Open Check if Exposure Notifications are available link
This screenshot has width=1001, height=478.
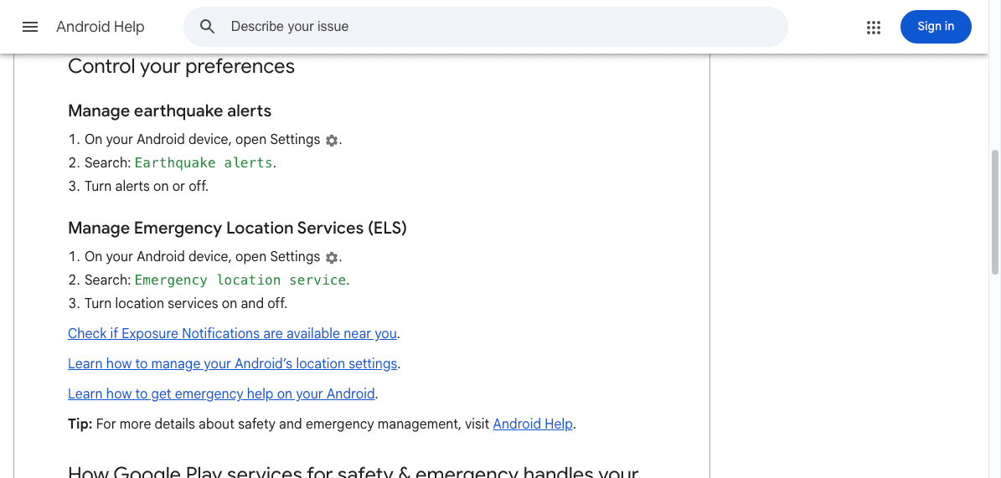coord(232,334)
